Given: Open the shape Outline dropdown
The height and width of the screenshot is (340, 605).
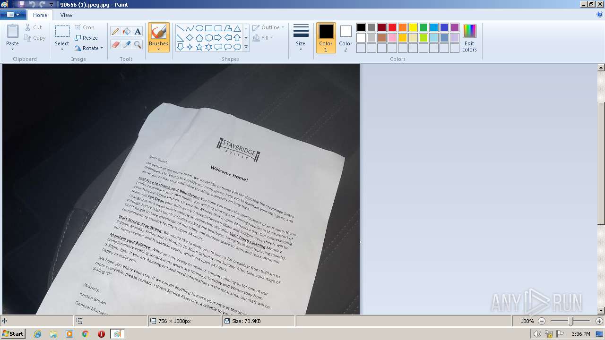Looking at the screenshot, I should (x=268, y=27).
